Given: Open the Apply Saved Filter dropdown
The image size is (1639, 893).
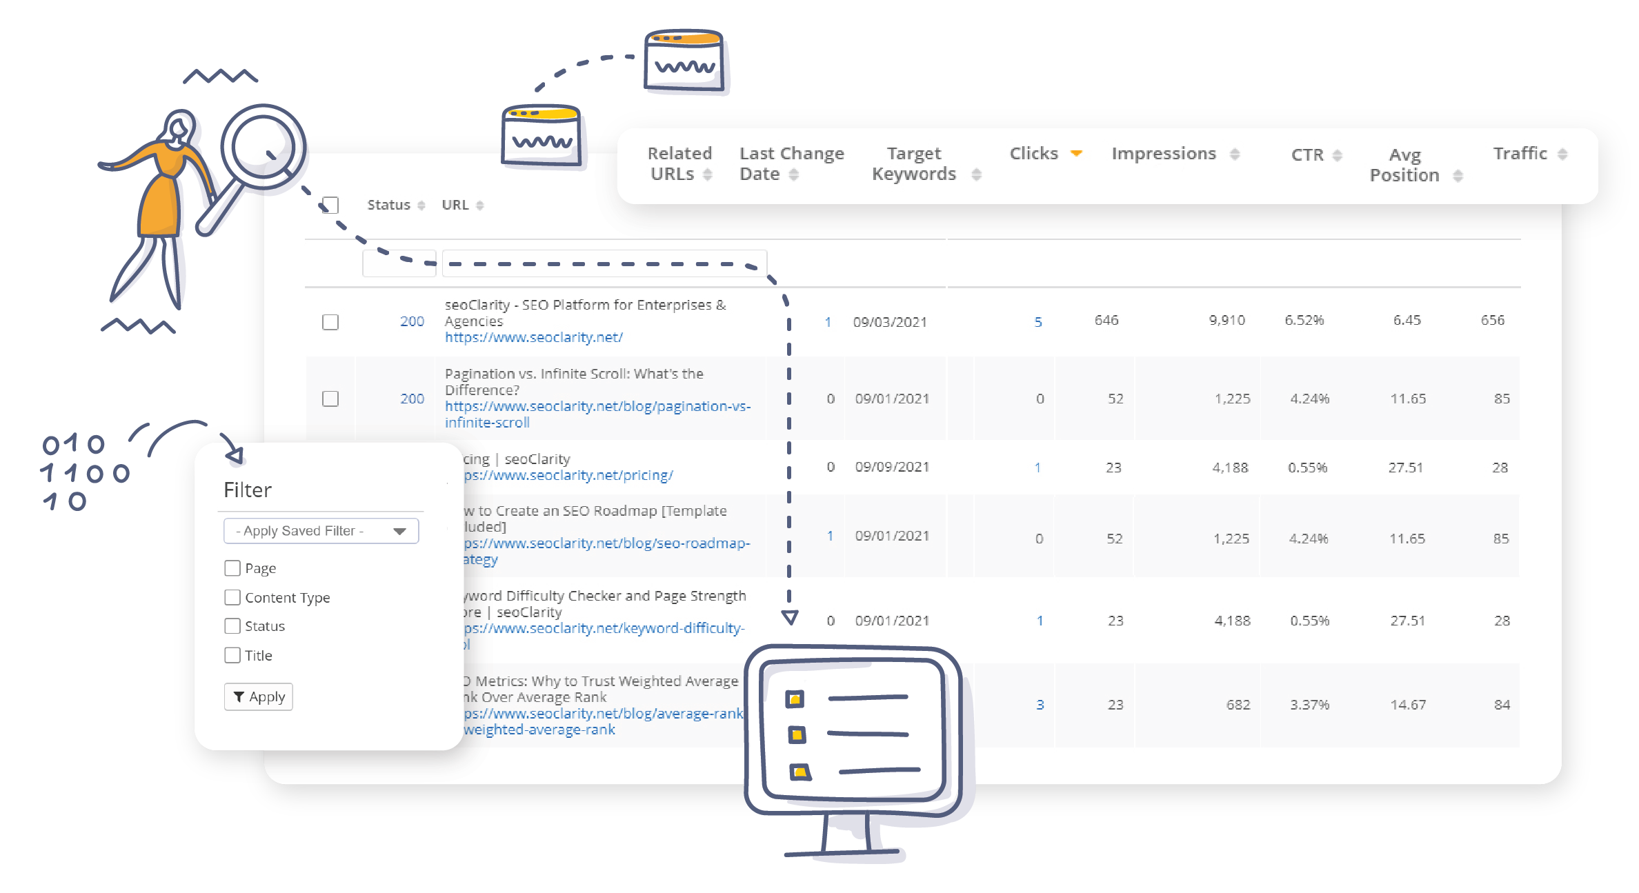Looking at the screenshot, I should (321, 531).
